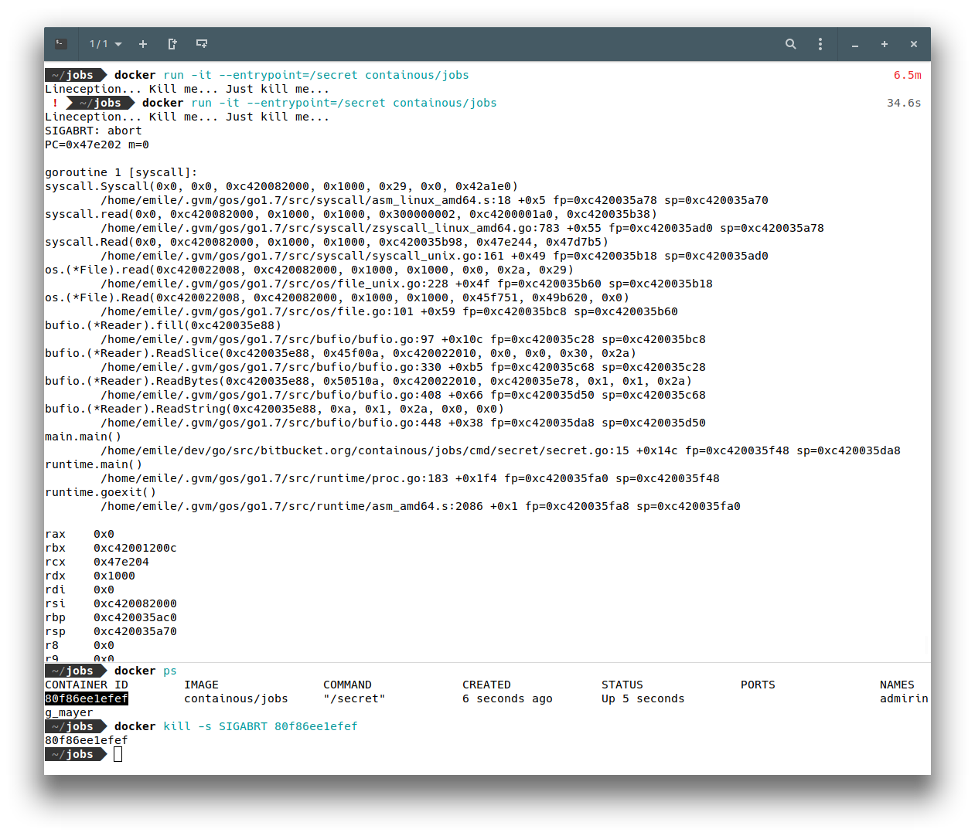The width and height of the screenshot is (975, 836).
Task: Open the find magnifier icon
Action: [791, 44]
